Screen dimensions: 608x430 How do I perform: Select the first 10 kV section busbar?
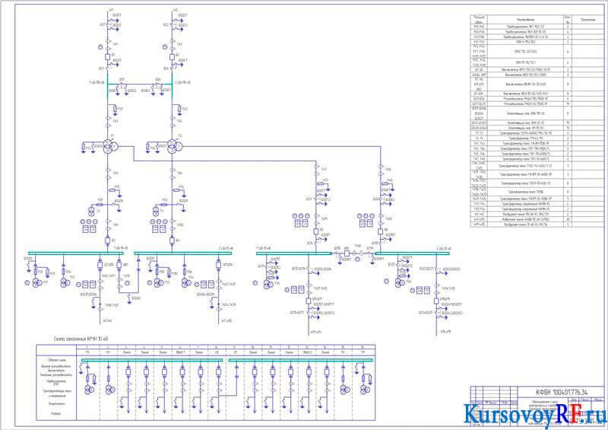tap(78, 253)
